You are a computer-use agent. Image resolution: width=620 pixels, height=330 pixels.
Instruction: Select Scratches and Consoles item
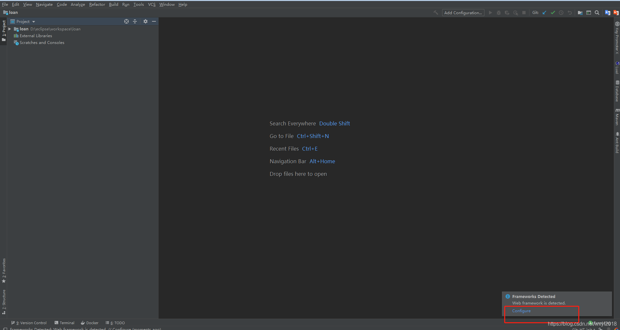[x=39, y=43]
